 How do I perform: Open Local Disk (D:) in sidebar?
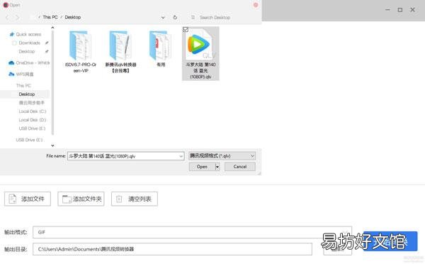[33, 120]
